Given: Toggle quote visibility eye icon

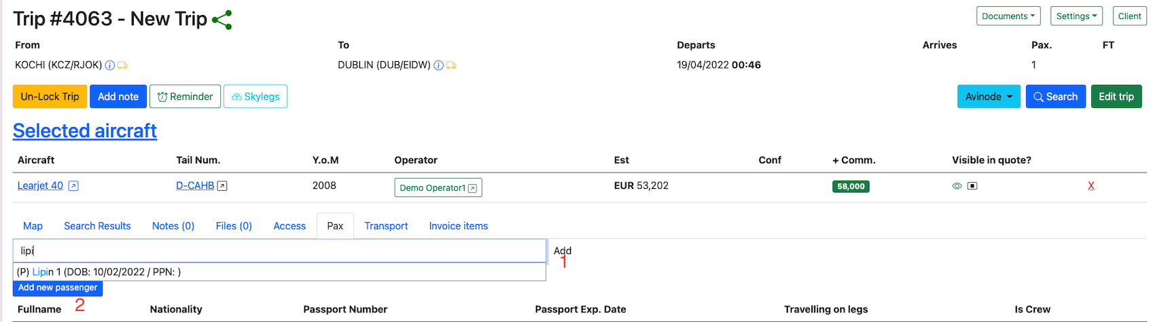Looking at the screenshot, I should (957, 186).
